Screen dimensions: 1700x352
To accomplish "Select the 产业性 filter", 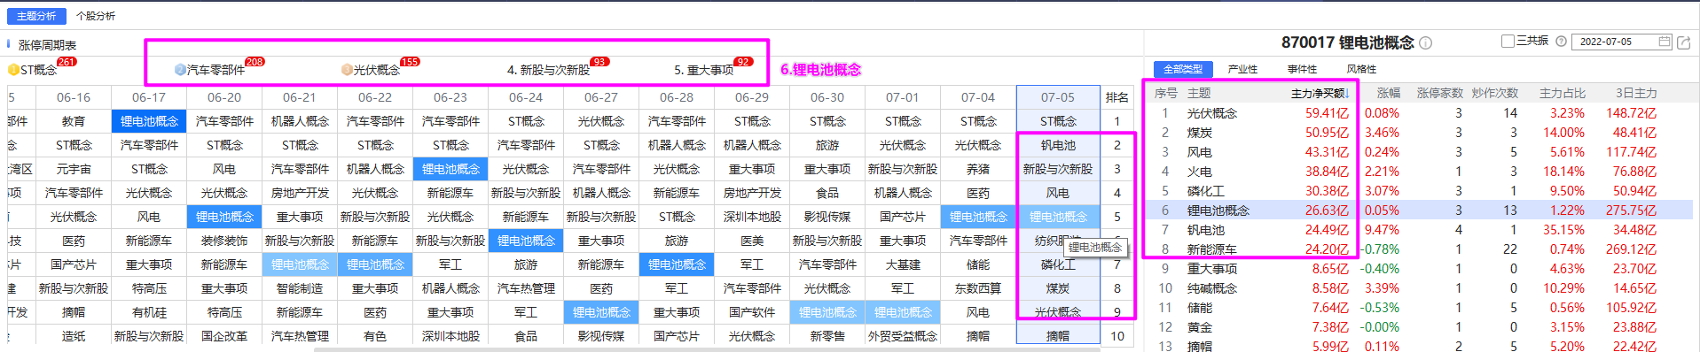I will click(1242, 69).
